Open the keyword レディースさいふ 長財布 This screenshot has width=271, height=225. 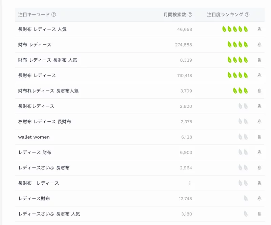click(44, 168)
